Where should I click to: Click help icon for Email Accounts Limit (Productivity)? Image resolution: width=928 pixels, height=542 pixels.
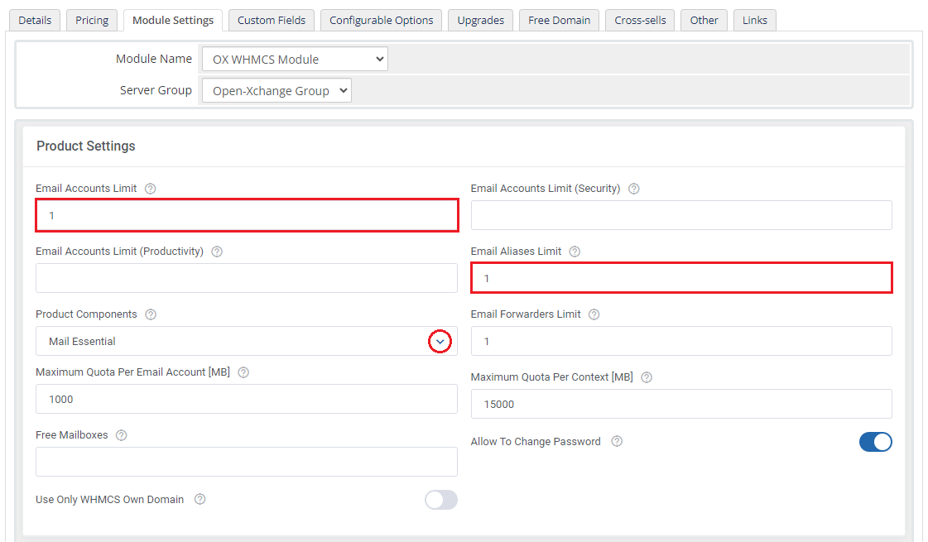coord(217,252)
